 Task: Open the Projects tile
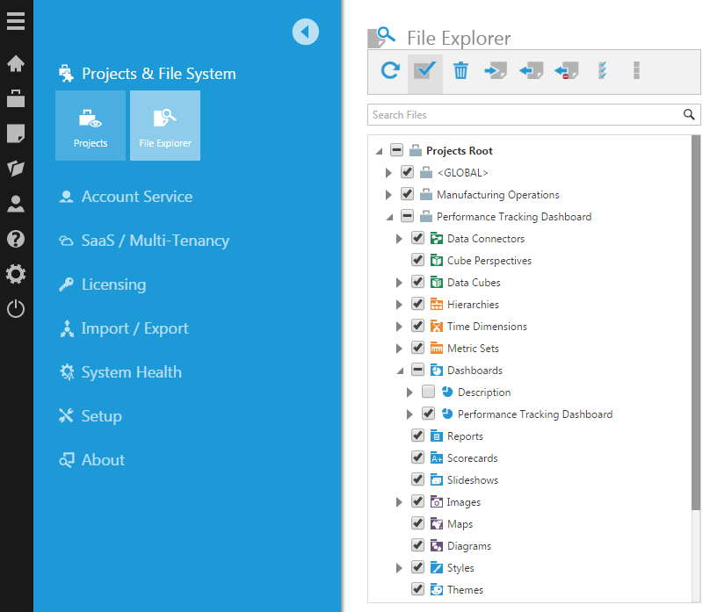pyautogui.click(x=91, y=126)
